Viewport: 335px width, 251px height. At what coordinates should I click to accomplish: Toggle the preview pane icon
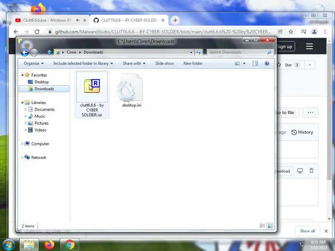pos(255,63)
